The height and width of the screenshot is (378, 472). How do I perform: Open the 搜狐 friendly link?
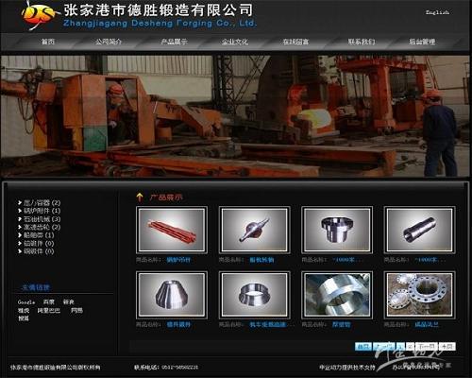(24, 318)
